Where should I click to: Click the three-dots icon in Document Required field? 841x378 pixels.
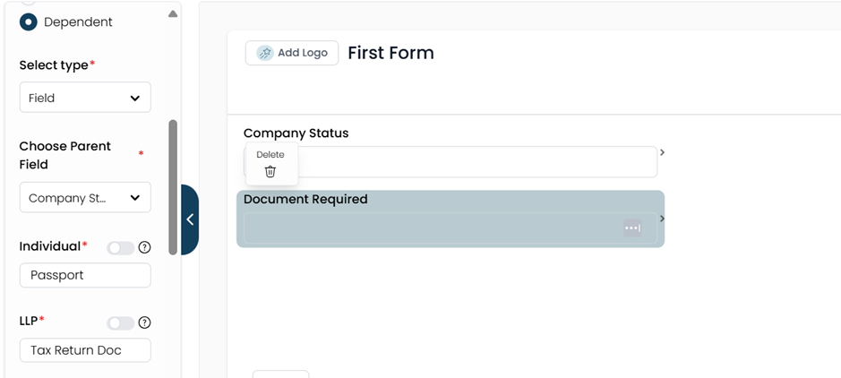coord(632,228)
